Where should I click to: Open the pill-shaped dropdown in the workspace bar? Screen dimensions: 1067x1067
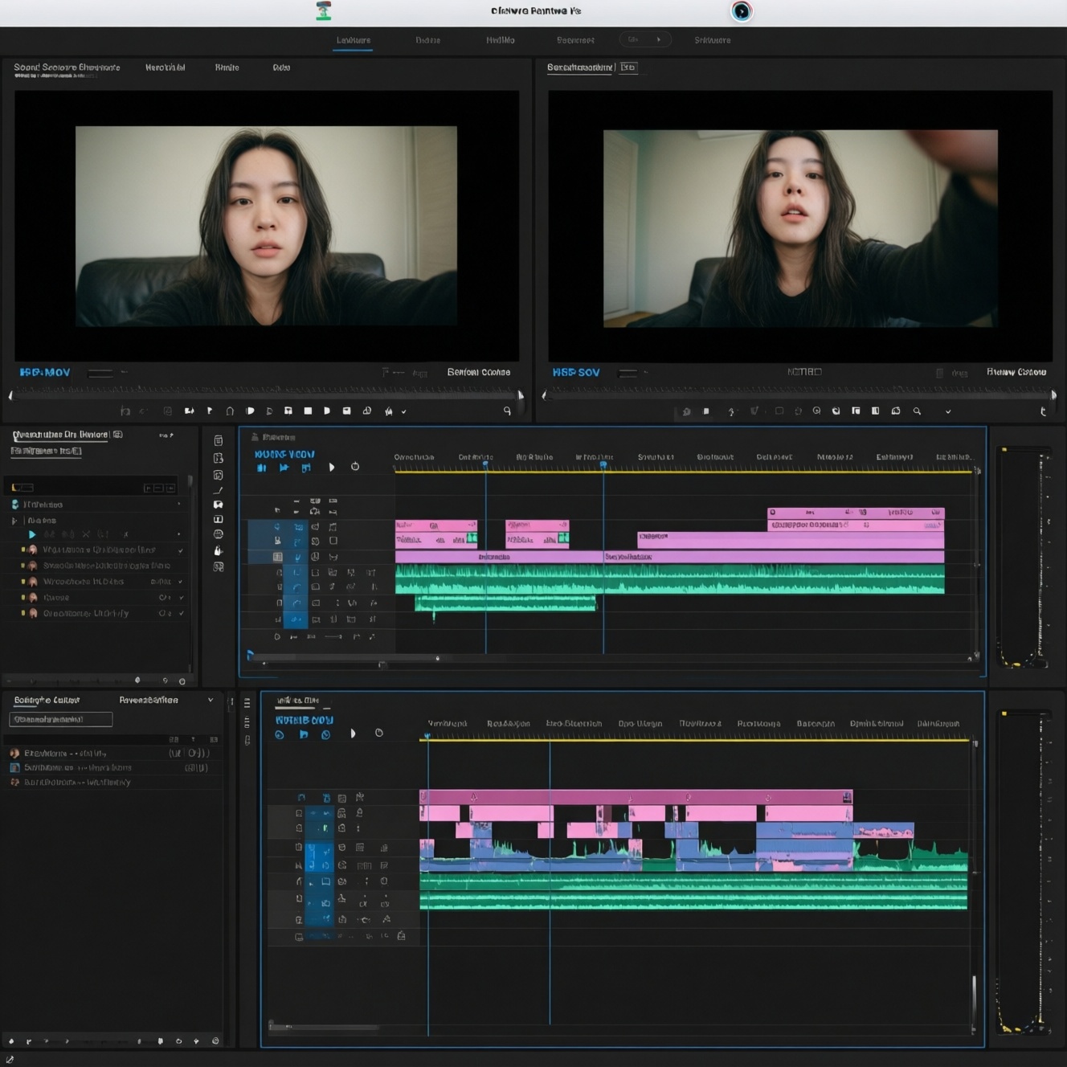(645, 39)
